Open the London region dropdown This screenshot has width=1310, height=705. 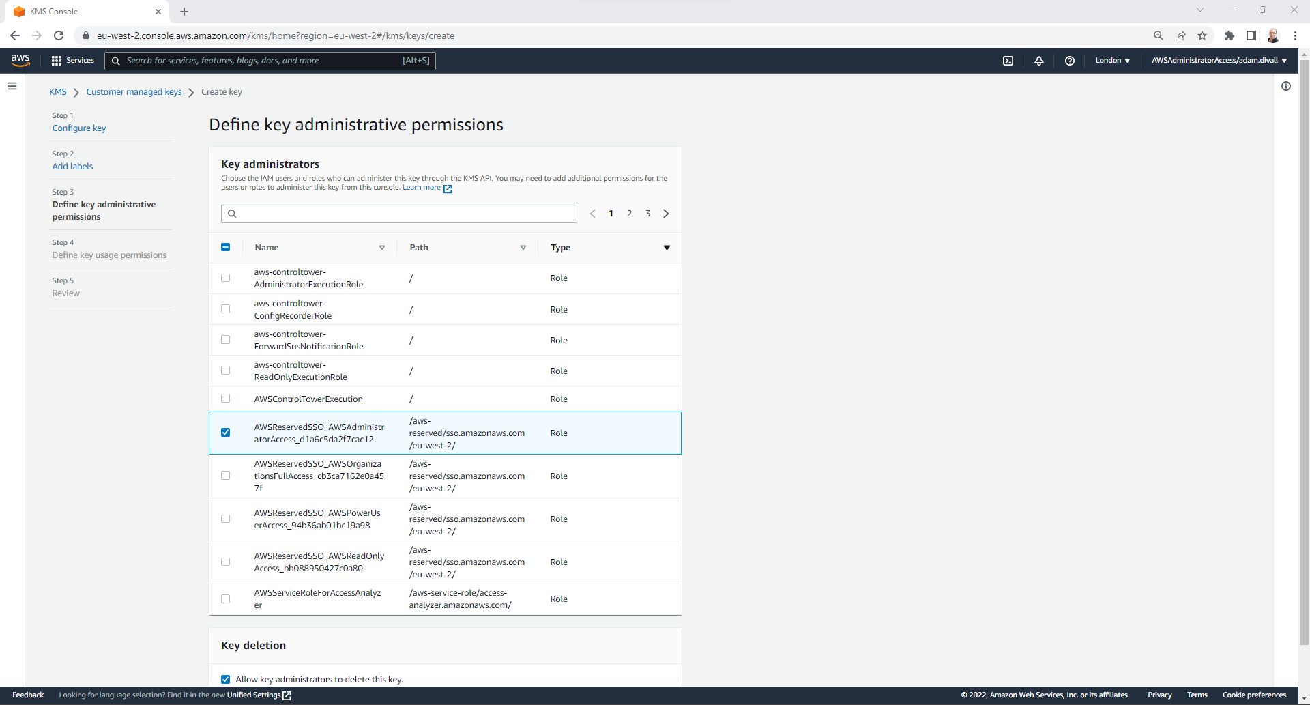click(x=1112, y=61)
